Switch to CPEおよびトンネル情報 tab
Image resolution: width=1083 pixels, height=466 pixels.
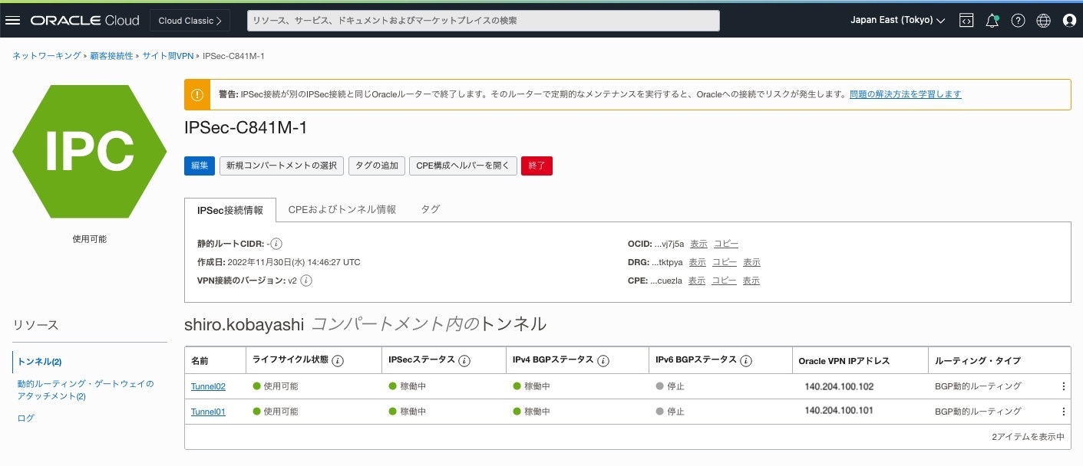pos(342,209)
